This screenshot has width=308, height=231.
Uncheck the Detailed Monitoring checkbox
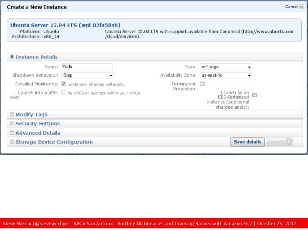tap(64, 84)
